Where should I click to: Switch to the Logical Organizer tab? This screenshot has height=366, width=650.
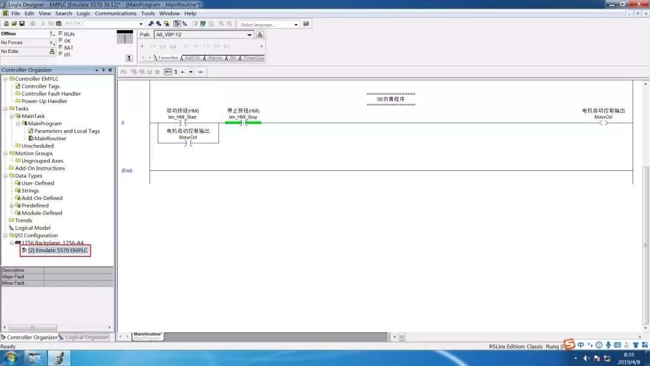tap(84, 337)
